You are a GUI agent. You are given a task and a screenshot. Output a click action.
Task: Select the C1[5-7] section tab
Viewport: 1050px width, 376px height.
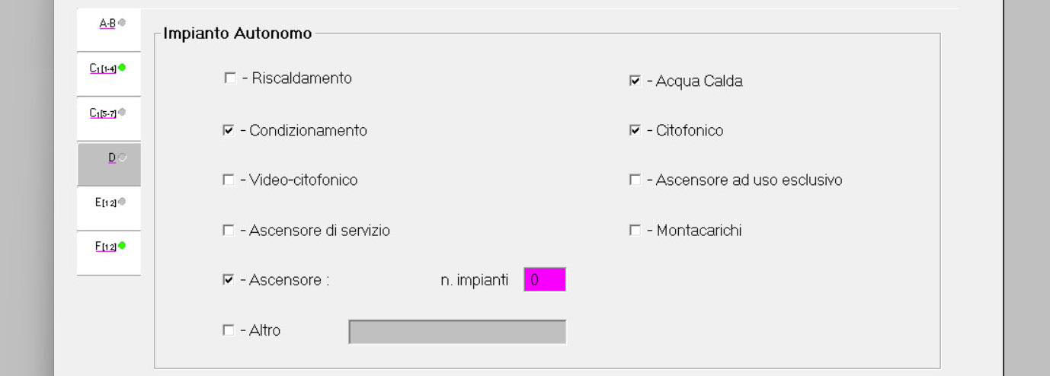103,113
